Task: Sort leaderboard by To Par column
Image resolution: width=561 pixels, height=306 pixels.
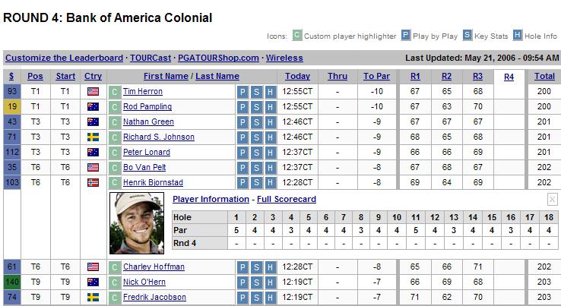Action: (376, 76)
